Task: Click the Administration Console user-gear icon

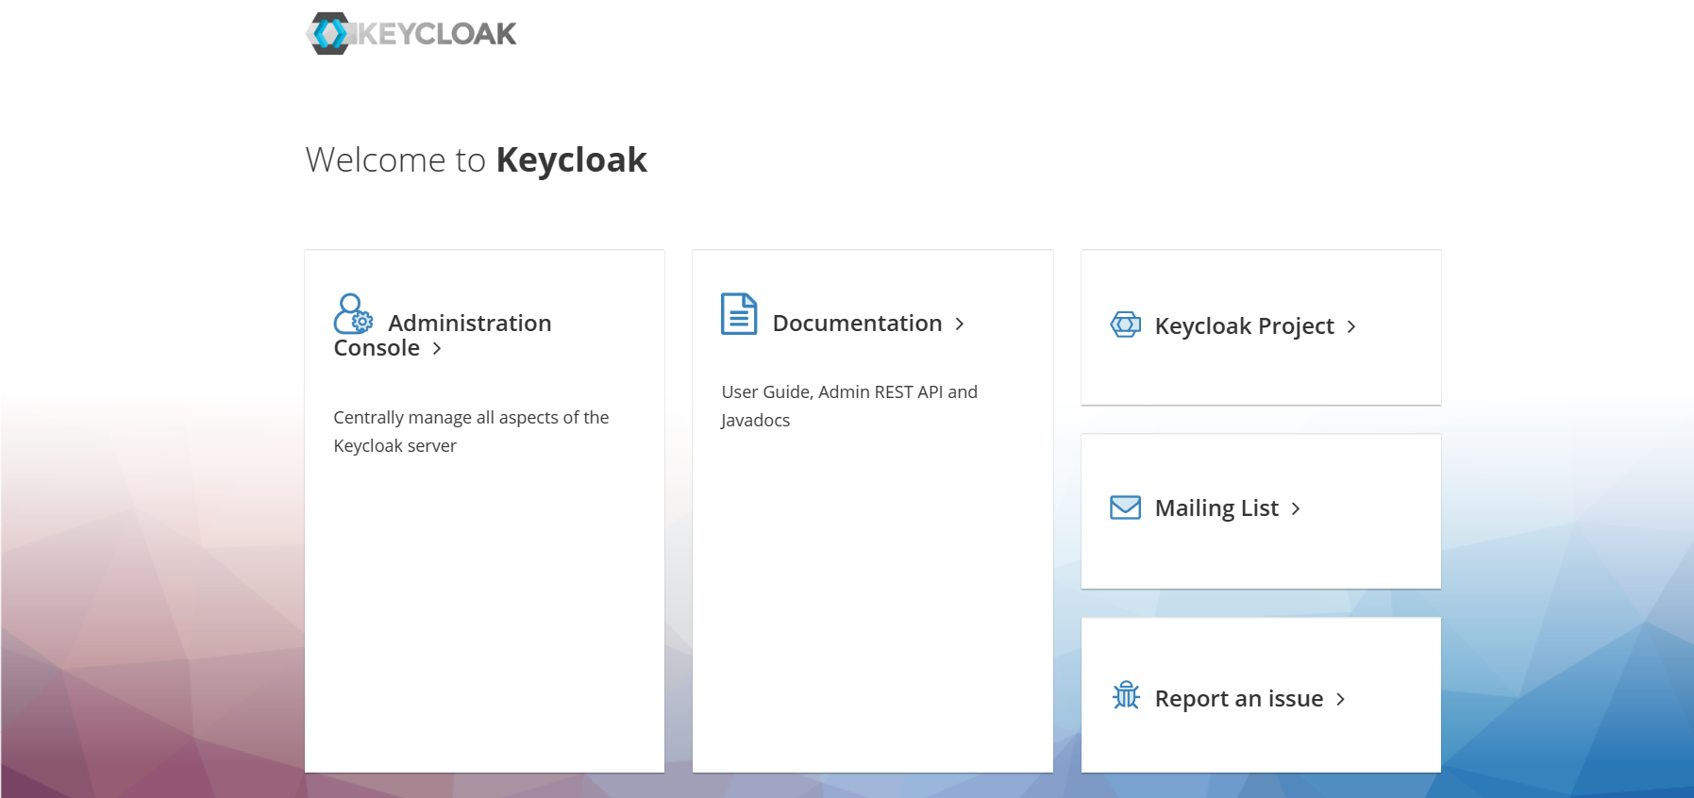Action: tap(353, 313)
